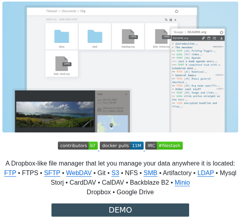
Task: Click the power icon beside the Org breadcrumb
Action: (176, 11)
